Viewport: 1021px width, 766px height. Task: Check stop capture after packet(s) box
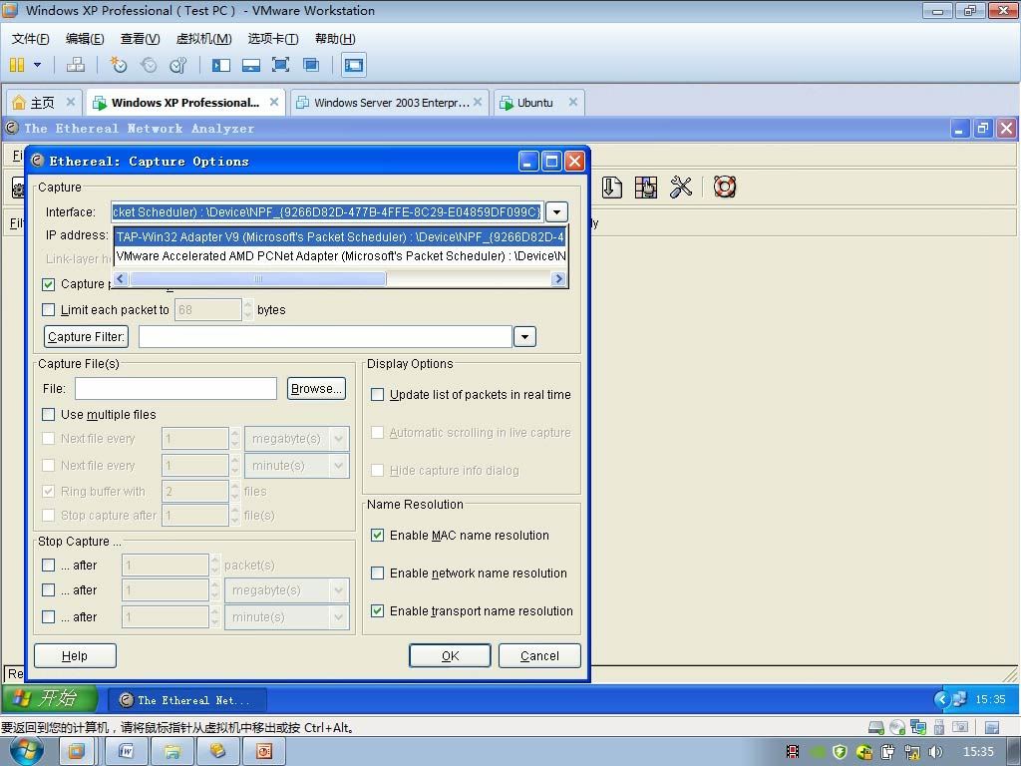point(48,565)
